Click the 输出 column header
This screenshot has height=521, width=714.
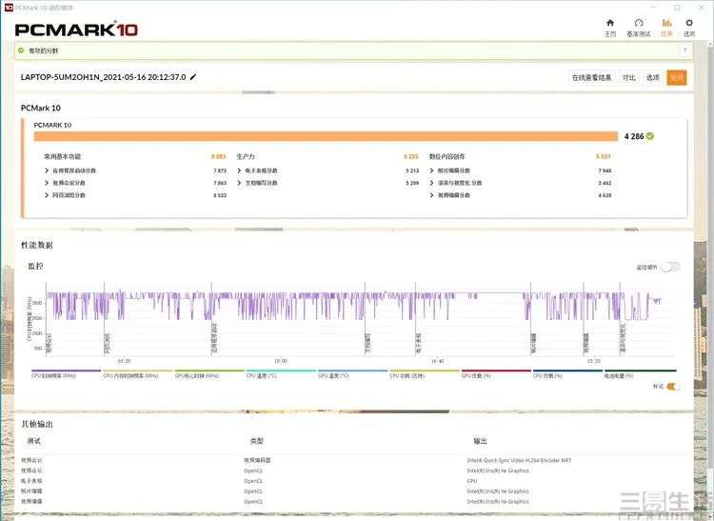click(x=480, y=441)
